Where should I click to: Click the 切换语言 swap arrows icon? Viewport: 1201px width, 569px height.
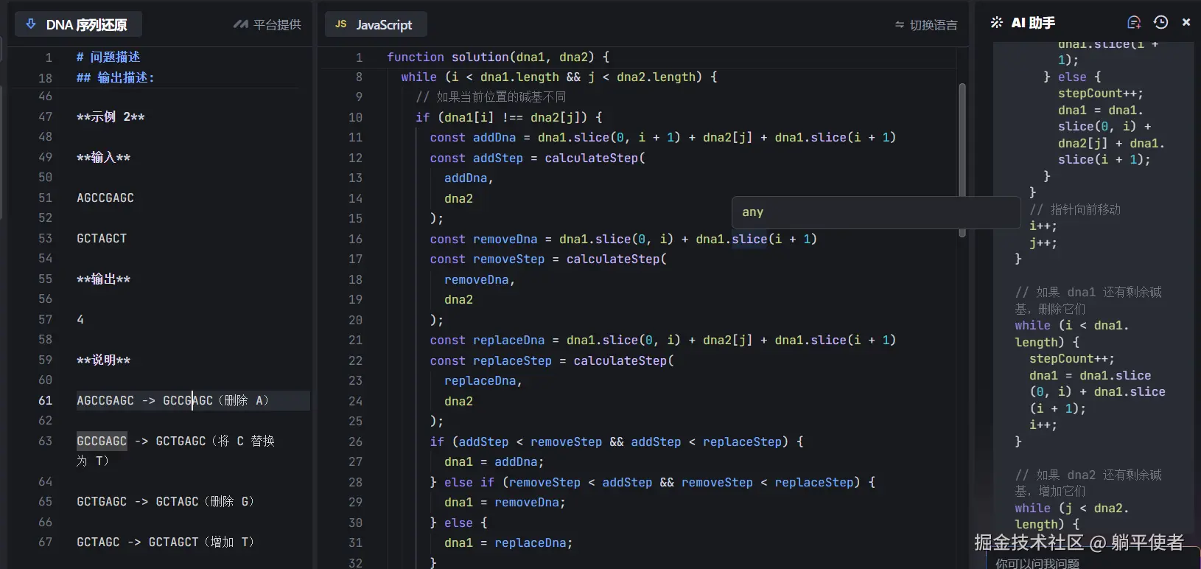coord(899,25)
